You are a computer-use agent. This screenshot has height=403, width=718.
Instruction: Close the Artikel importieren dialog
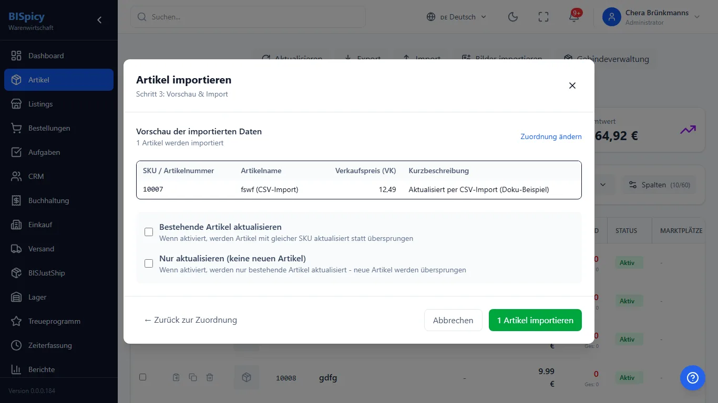click(x=572, y=86)
